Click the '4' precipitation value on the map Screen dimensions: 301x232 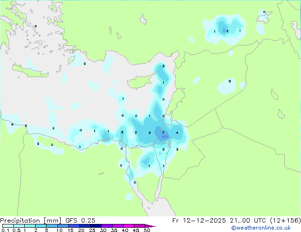pyautogui.click(x=177, y=133)
